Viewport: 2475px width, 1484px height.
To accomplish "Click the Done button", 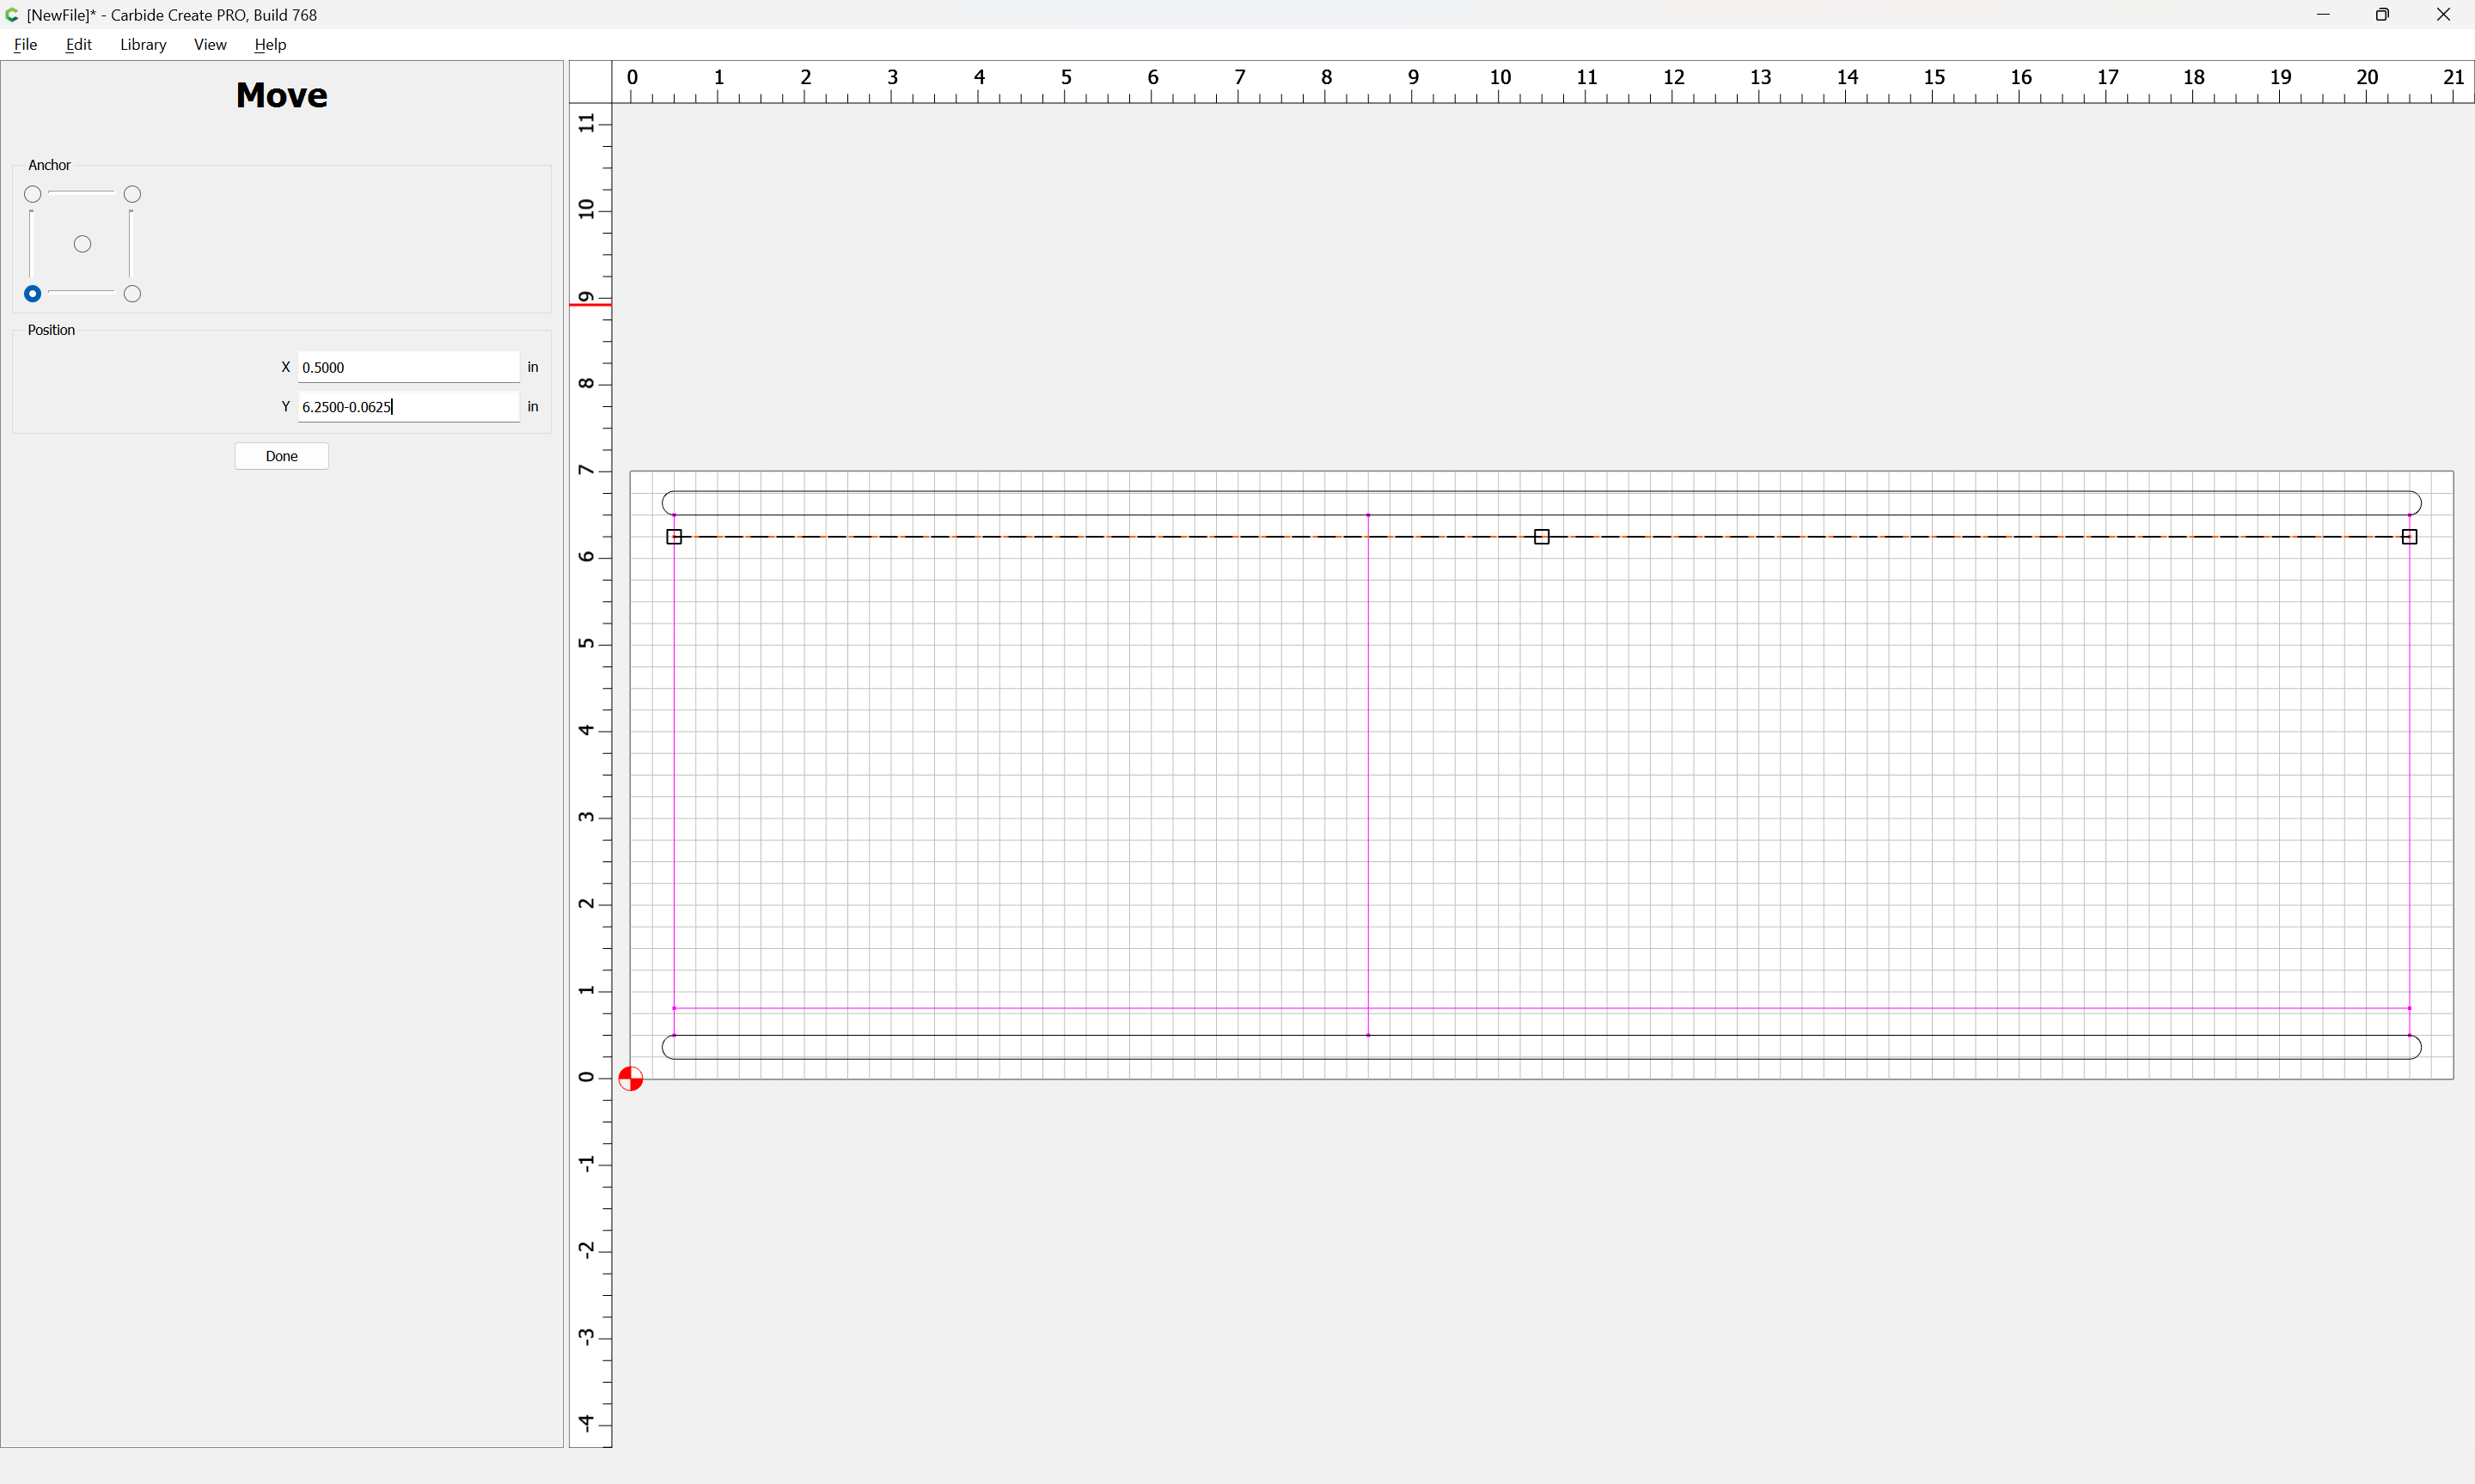I will point(281,456).
